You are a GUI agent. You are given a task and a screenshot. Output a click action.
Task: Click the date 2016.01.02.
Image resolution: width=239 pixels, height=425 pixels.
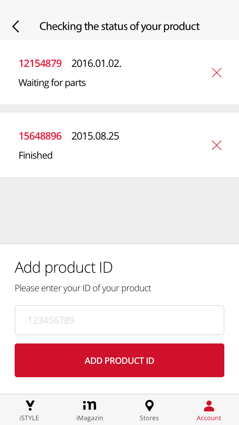tap(96, 63)
